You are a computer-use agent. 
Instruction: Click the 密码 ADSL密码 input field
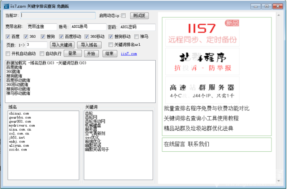pos(137,27)
